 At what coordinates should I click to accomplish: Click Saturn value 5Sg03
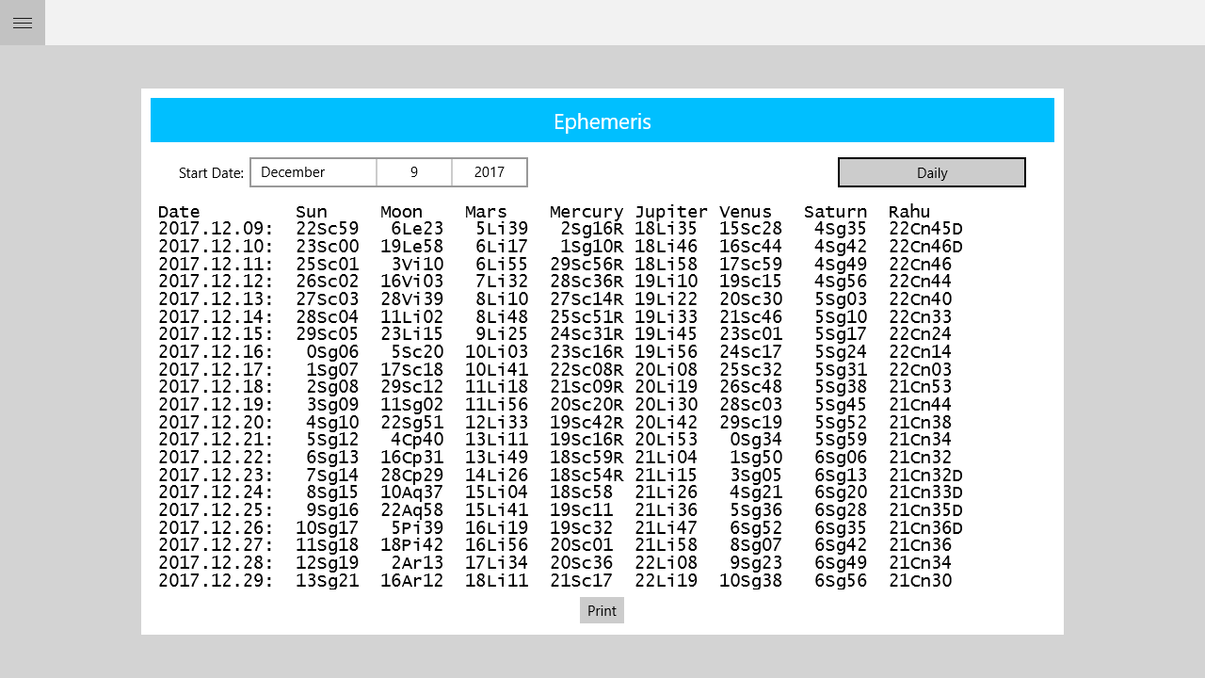(842, 299)
